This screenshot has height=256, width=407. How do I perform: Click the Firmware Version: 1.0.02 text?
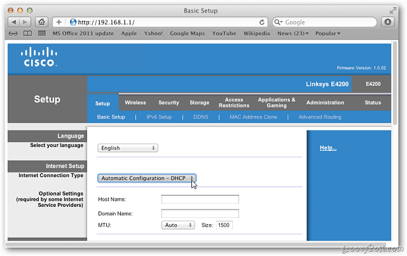point(361,68)
